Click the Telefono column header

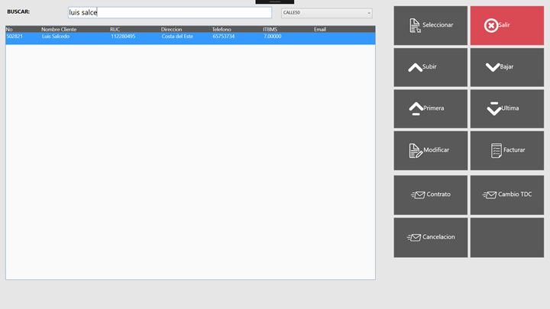pyautogui.click(x=222, y=29)
